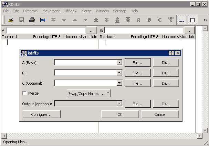Click the Open folder toolbar icon
This screenshot has width=209, height=146.
[x=11, y=20]
